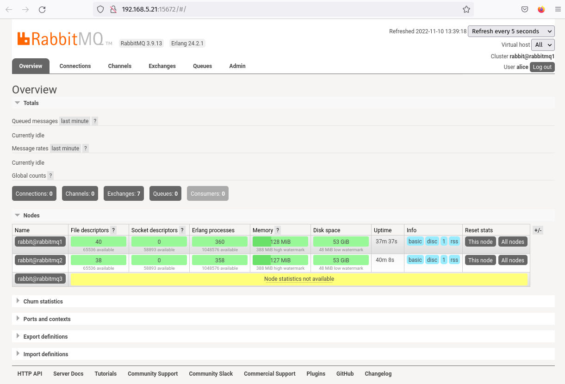The image size is (565, 384).
Task: Open the Queues tab
Action: click(x=203, y=66)
